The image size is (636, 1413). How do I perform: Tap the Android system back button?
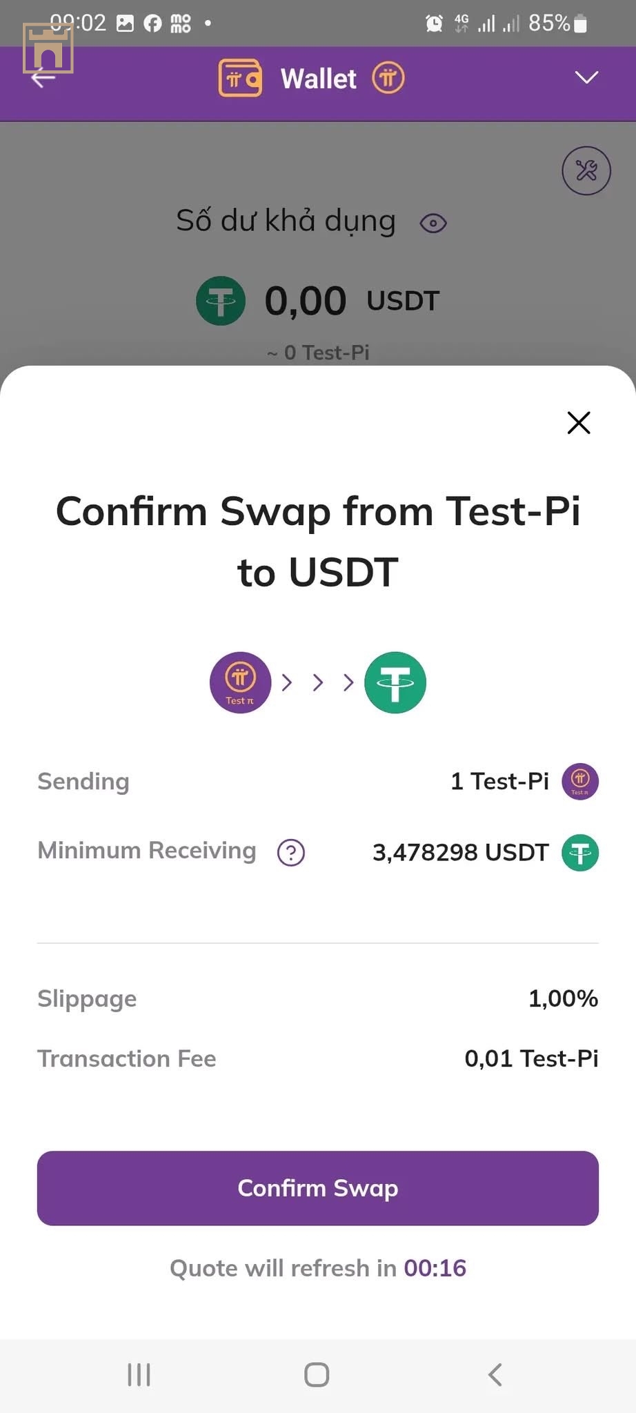coord(495,1374)
